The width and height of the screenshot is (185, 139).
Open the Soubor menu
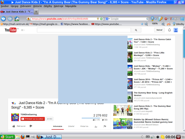click(x=5, y=6)
